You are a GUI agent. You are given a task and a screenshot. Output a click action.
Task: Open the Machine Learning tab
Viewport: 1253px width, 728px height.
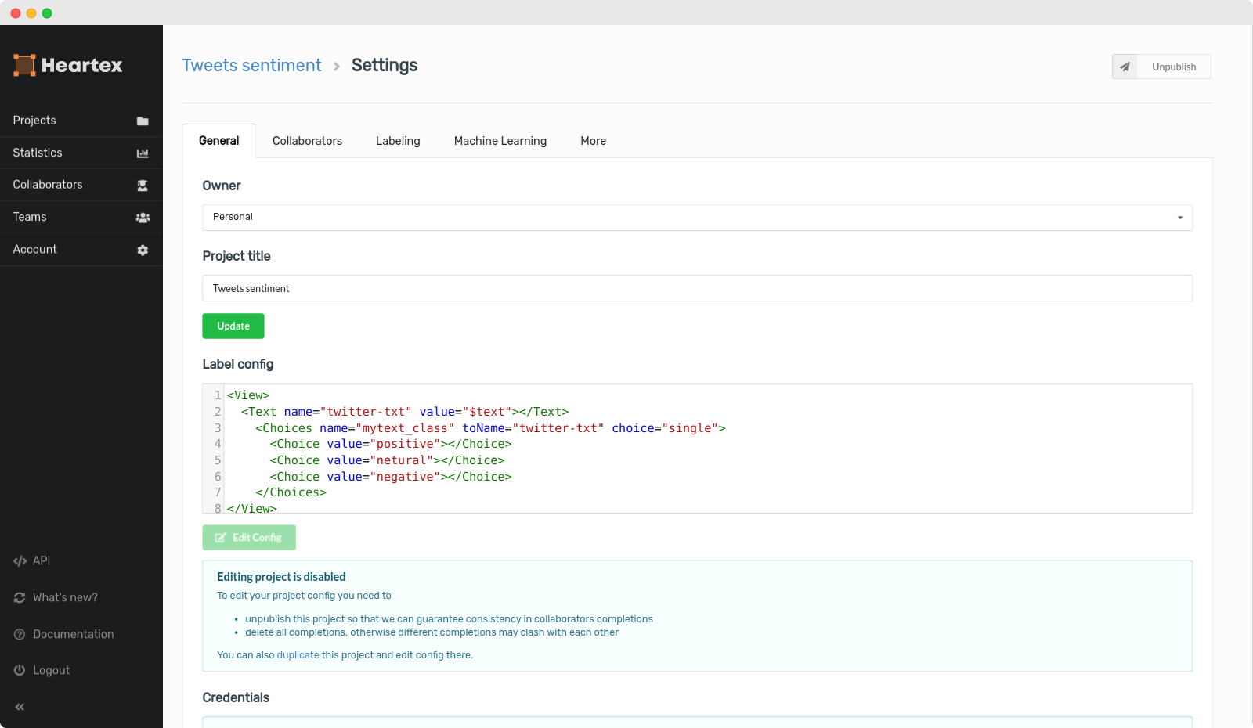[500, 141]
